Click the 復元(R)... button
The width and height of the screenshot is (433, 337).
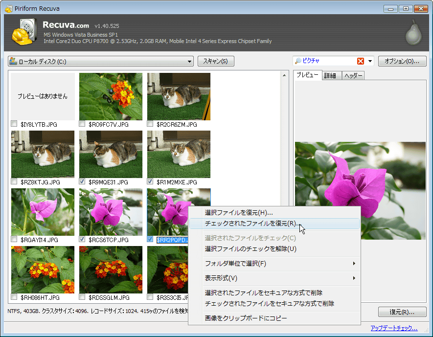402,312
